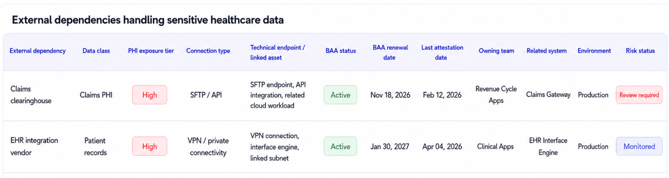
Task: Select the Jan 30, 2027 renewal date
Action: [390, 147]
